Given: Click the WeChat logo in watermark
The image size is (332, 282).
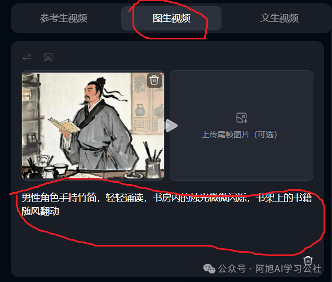Looking at the screenshot, I should pyautogui.click(x=209, y=268).
